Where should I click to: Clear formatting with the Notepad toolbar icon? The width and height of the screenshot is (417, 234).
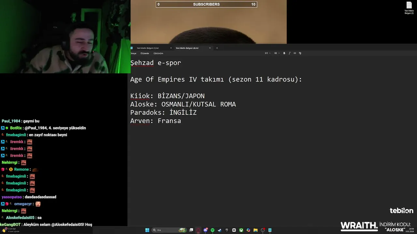[x=300, y=53]
